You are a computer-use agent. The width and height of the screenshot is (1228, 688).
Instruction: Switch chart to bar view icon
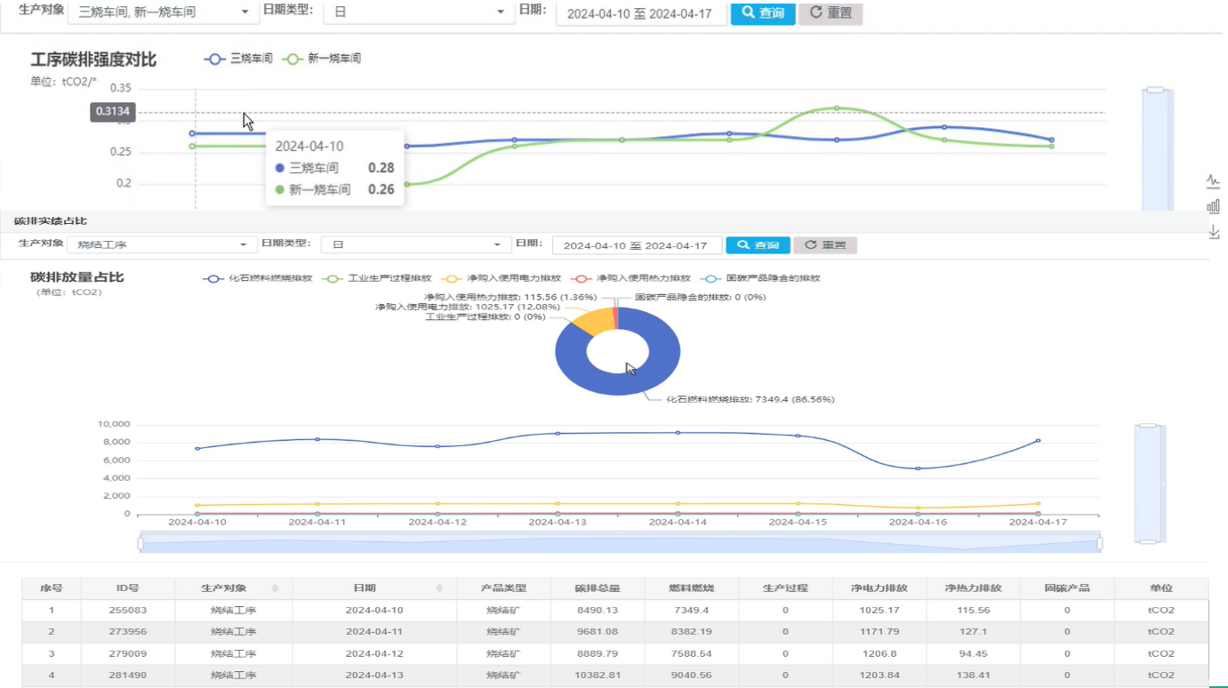[x=1213, y=206]
